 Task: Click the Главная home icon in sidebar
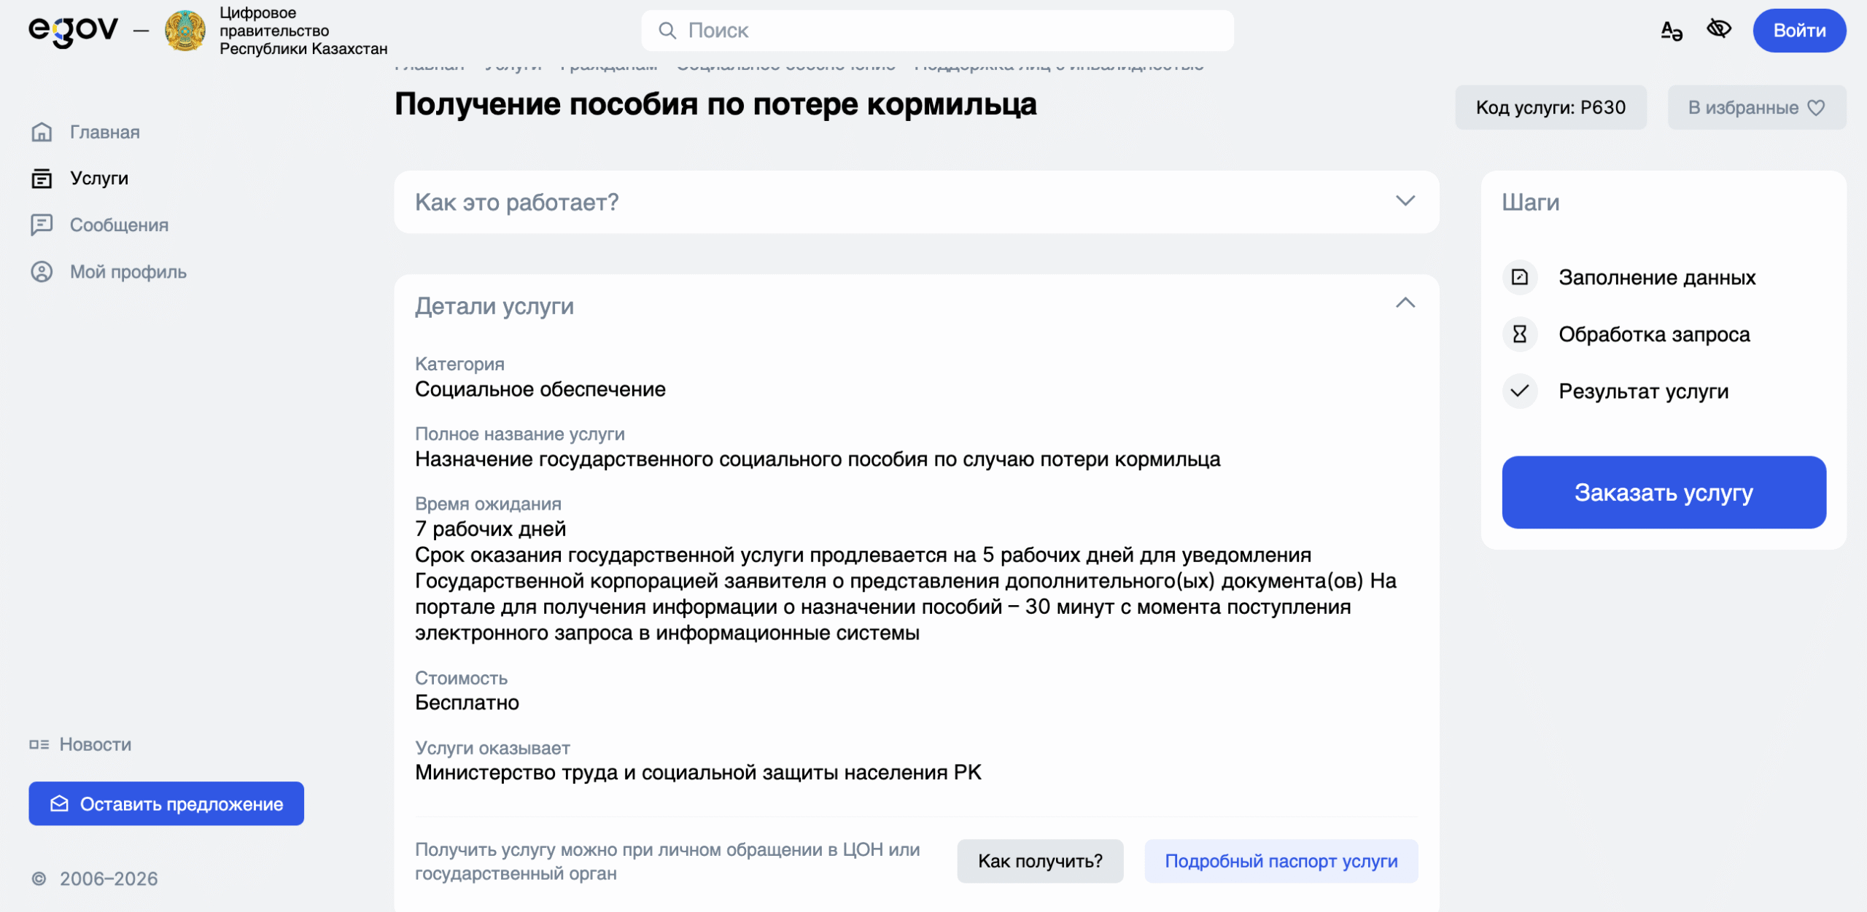pos(42,132)
